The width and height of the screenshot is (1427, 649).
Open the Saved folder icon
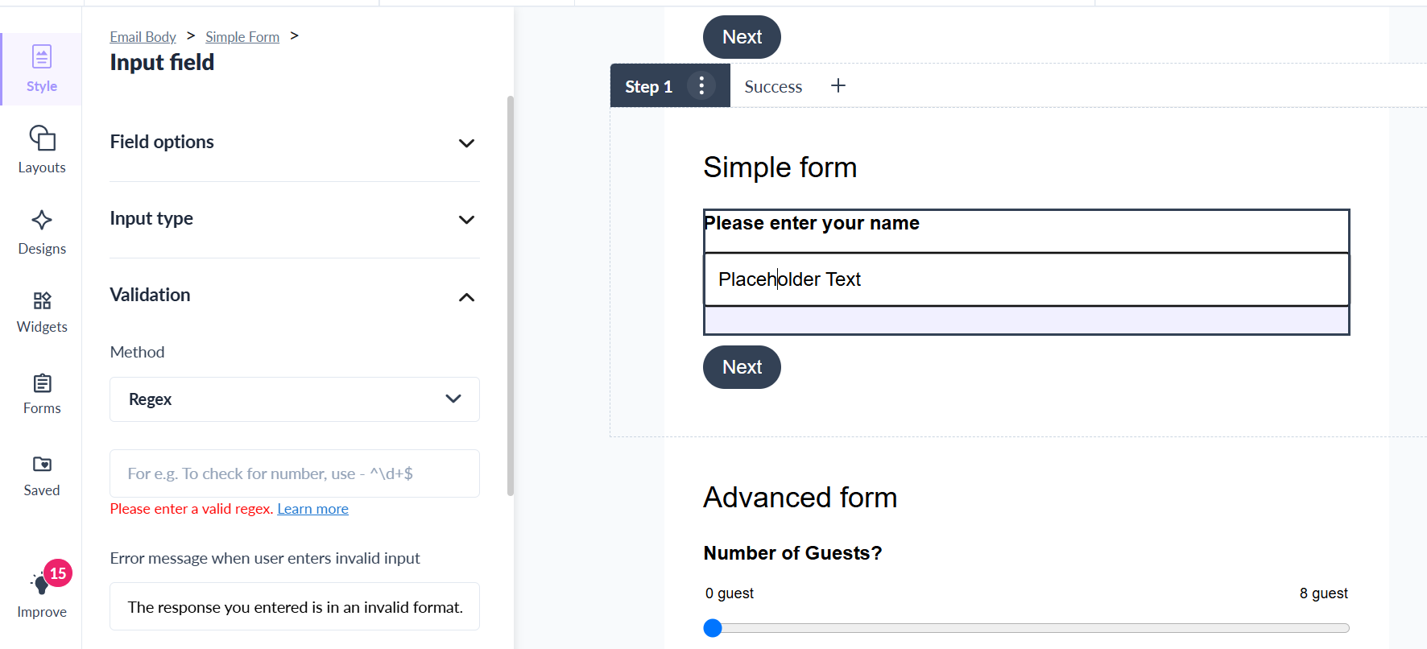point(42,464)
